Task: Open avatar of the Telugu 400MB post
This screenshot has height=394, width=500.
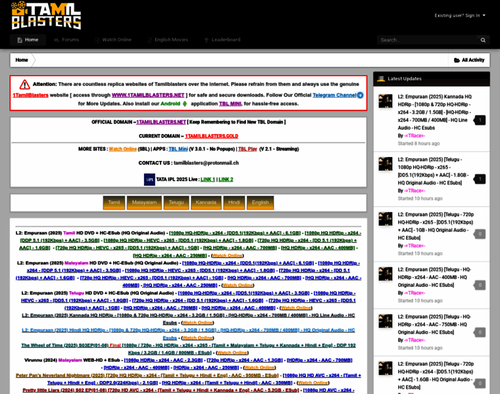Action: coord(386,274)
